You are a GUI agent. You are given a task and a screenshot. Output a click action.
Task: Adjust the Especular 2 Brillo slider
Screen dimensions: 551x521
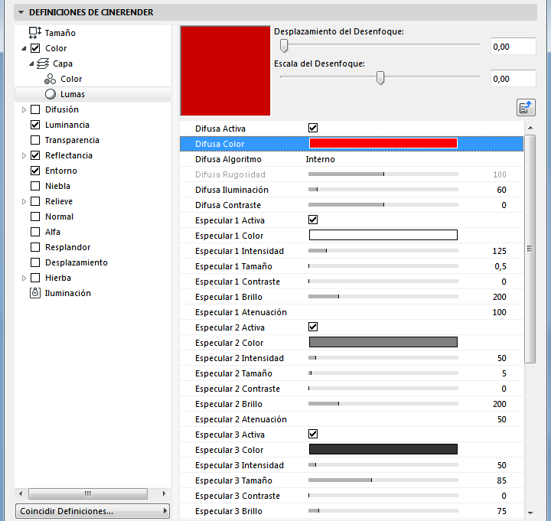(x=383, y=404)
